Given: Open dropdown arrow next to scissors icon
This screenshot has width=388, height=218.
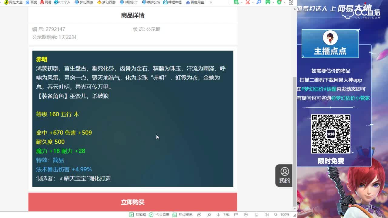Looking at the screenshot, I should tap(253, 2).
